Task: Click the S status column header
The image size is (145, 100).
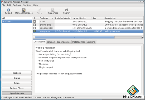Action: point(34,18)
